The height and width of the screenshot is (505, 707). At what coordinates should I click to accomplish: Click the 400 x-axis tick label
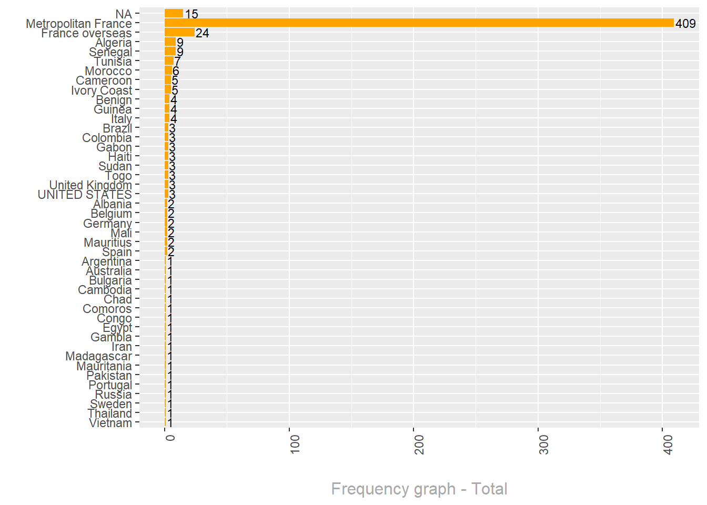click(x=668, y=445)
